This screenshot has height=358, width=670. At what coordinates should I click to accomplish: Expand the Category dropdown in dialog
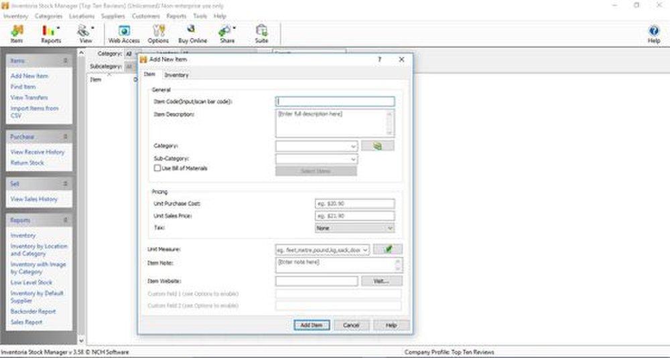353,145
